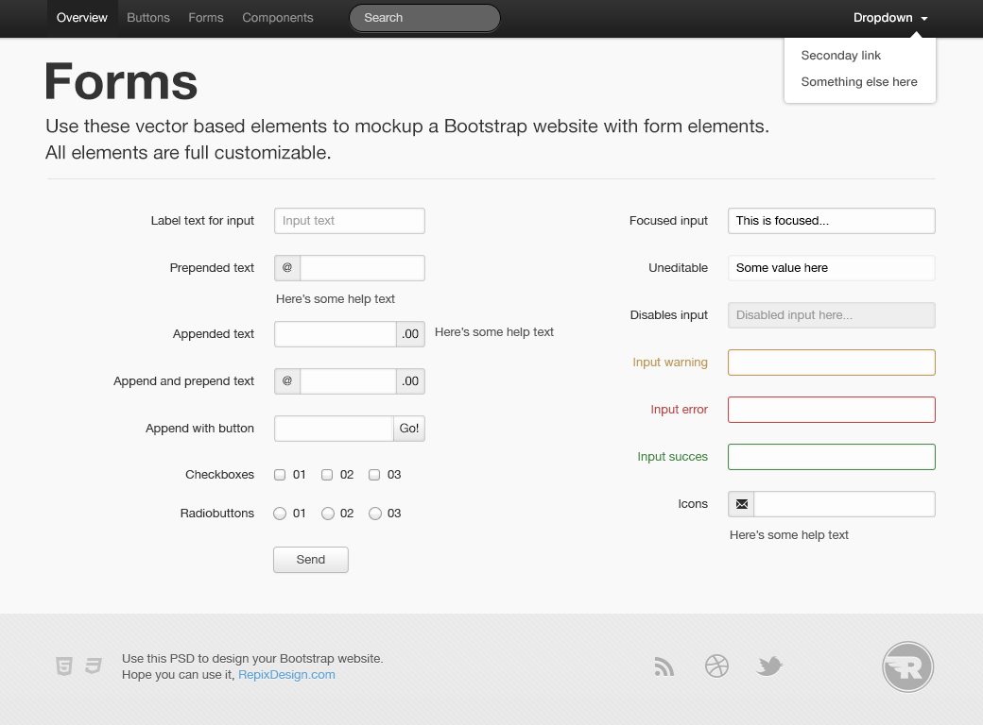Screen dimensions: 983x725
Task: Click the Send button
Action: coord(311,560)
